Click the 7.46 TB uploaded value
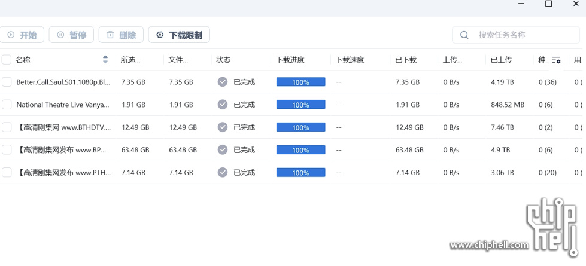This screenshot has width=586, height=266. coord(502,127)
